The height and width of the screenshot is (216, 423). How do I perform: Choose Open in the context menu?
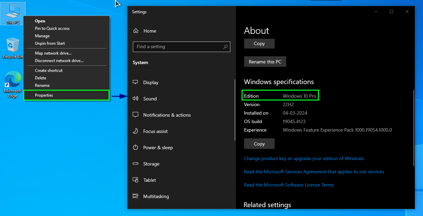(67, 21)
